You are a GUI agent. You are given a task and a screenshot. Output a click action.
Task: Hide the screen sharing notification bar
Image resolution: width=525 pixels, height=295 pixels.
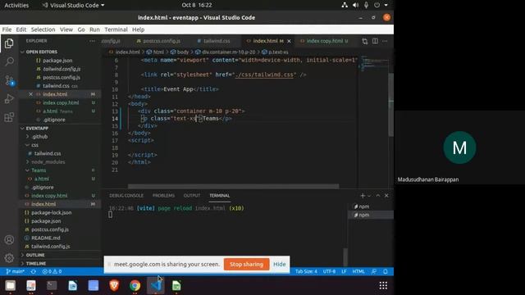pyautogui.click(x=279, y=264)
